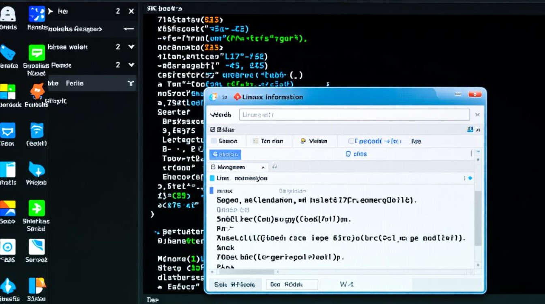The height and width of the screenshot is (304, 545).
Task: Open the blue Wi-Fi desktop icon
Action: [x=37, y=131]
